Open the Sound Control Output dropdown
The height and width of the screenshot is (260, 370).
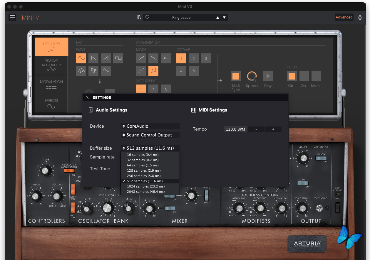(150, 135)
